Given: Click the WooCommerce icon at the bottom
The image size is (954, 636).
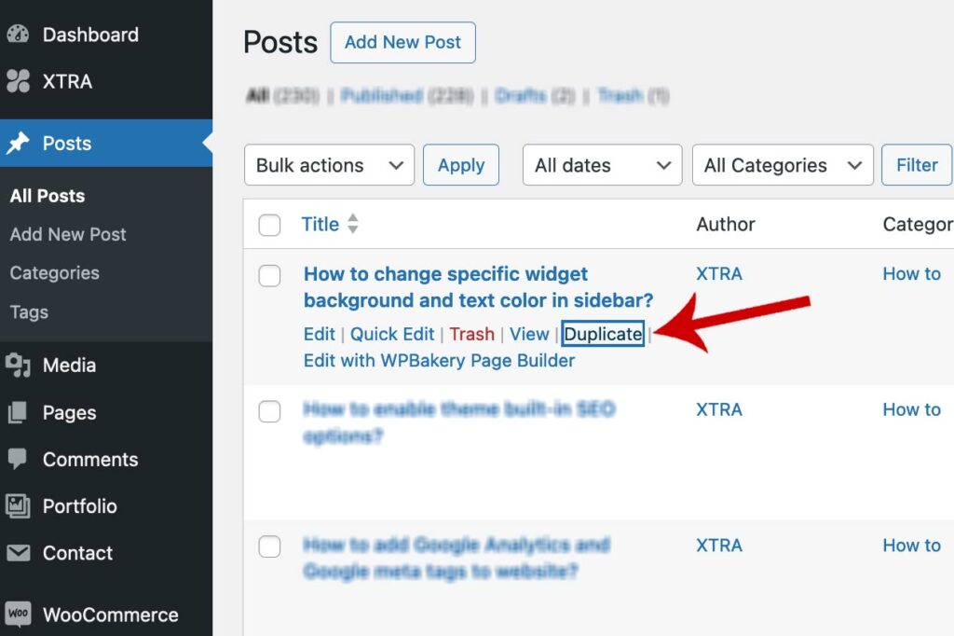Looking at the screenshot, I should (20, 613).
